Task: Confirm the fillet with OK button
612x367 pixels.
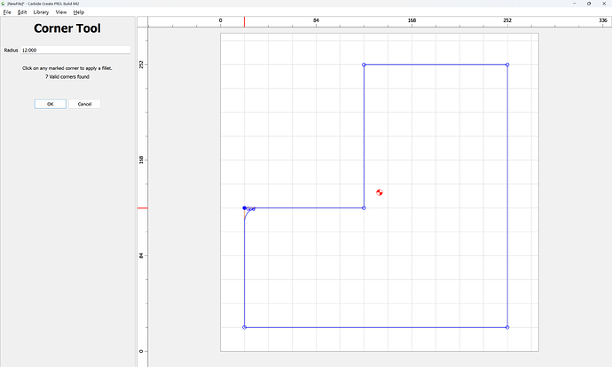Action: (x=51, y=104)
